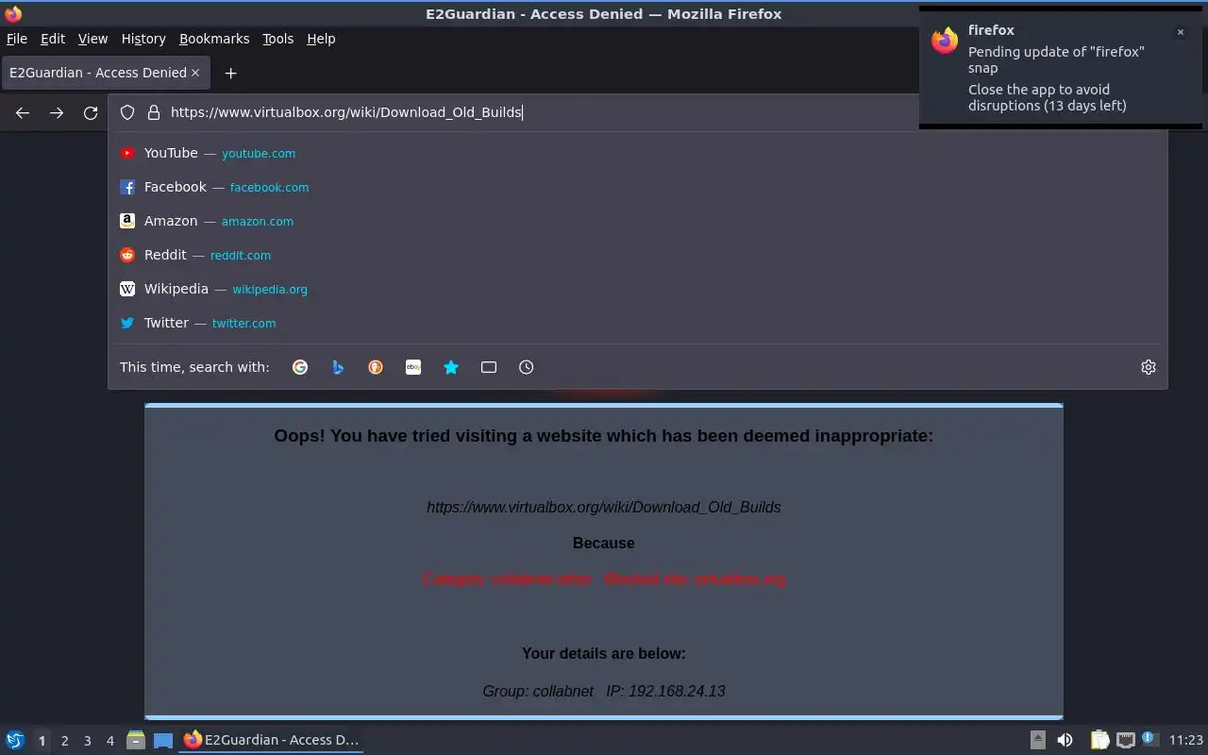
Task: Search this time with Google icon
Action: tap(300, 367)
